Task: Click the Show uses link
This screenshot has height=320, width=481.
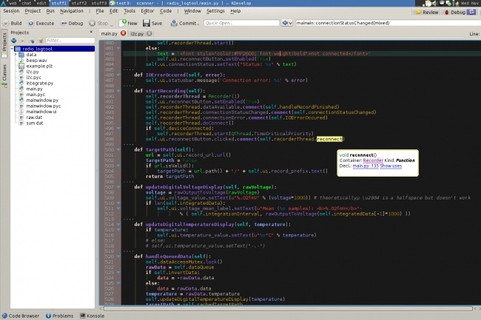Action: click(391, 166)
